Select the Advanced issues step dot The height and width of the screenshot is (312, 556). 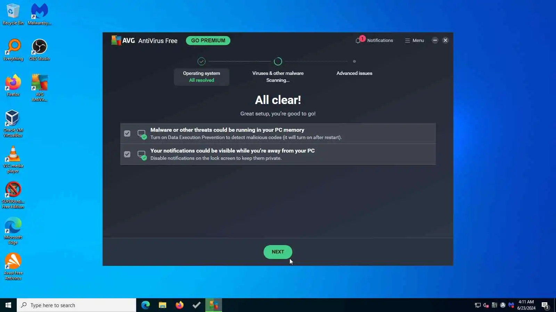pos(354,61)
